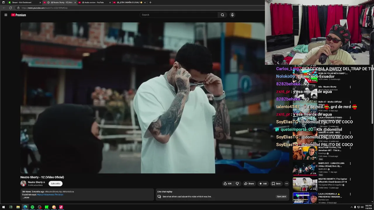Close the studio session tab
Screen dimensions: 374x210
tap(110, 2)
